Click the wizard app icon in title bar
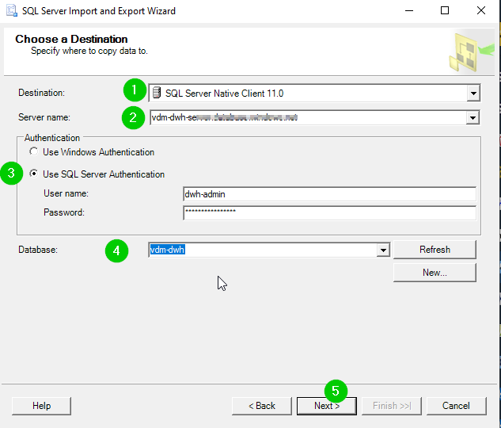 pyautogui.click(x=12, y=10)
